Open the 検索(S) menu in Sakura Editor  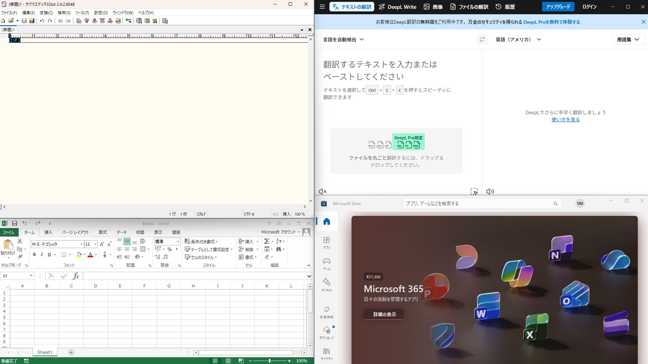64,13
